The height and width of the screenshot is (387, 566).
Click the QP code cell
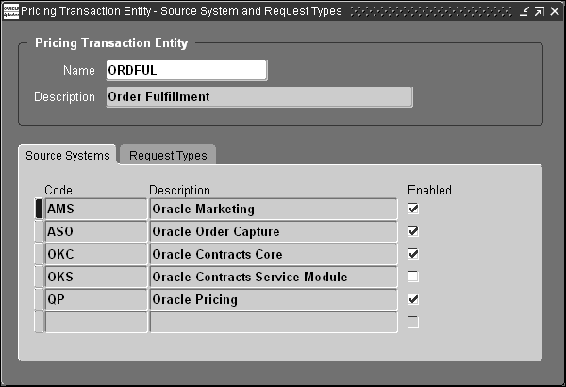pos(96,299)
